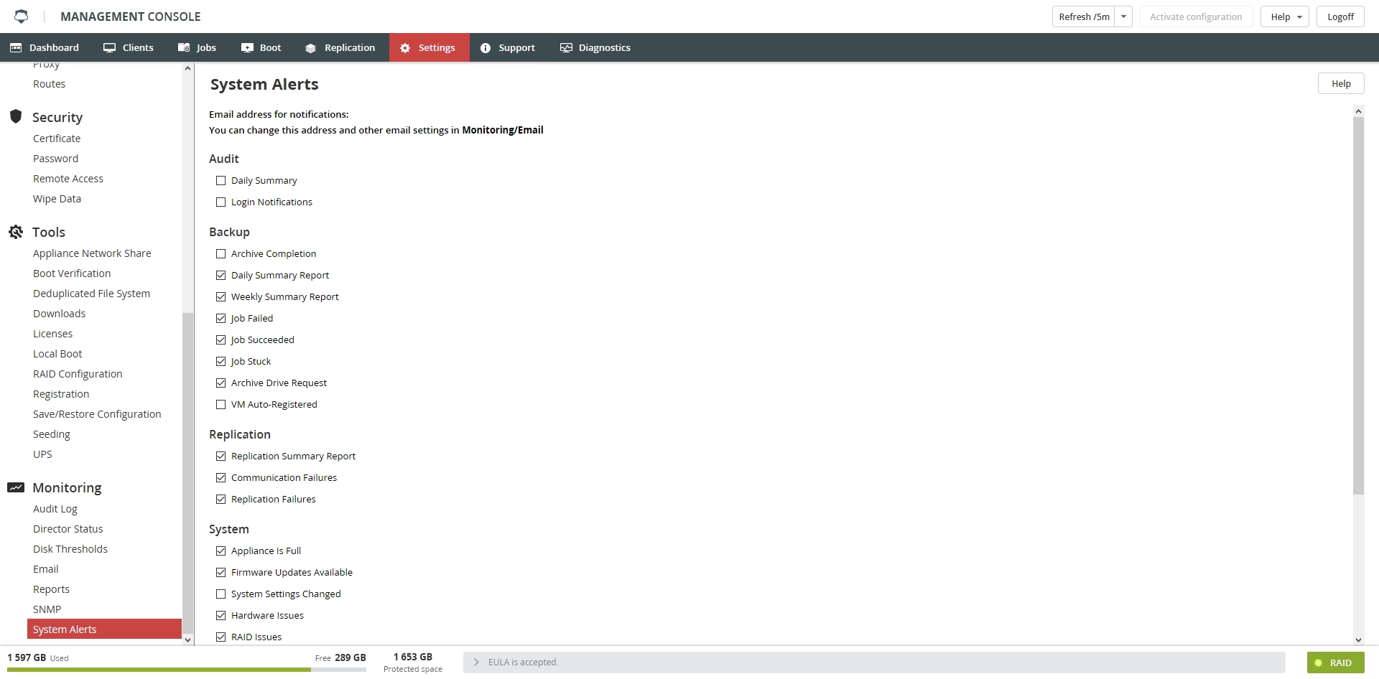Click the Security shield icon in sidebar
This screenshot has width=1379, height=679.
(16, 116)
